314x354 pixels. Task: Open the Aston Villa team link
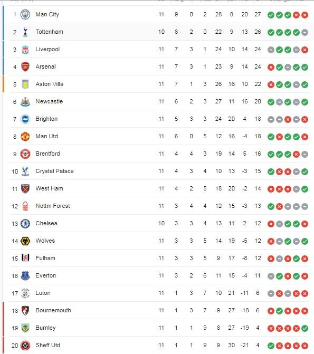coord(50,84)
